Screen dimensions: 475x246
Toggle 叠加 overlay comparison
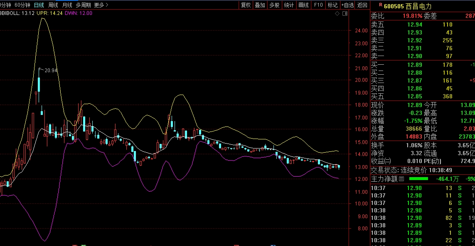pyautogui.click(x=260, y=5)
